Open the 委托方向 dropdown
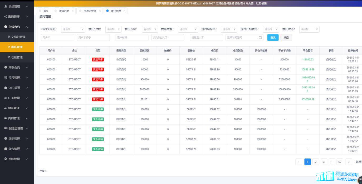 pyautogui.click(x=150, y=29)
